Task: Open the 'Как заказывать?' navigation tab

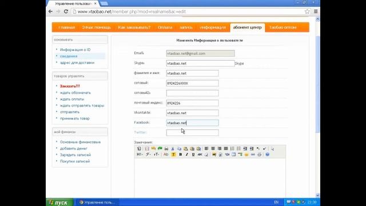Action: [x=134, y=27]
